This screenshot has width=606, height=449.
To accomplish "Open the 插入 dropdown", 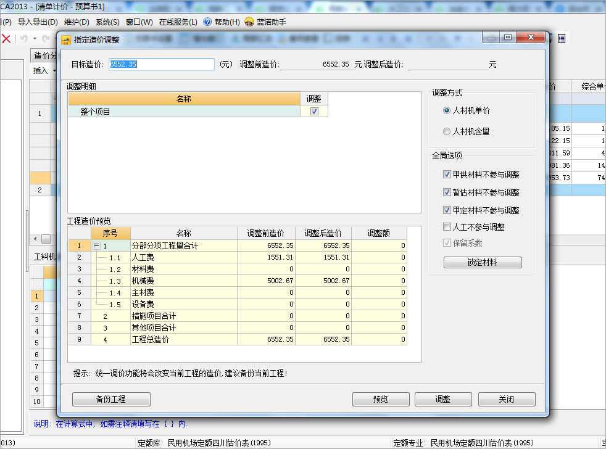I will coord(44,71).
